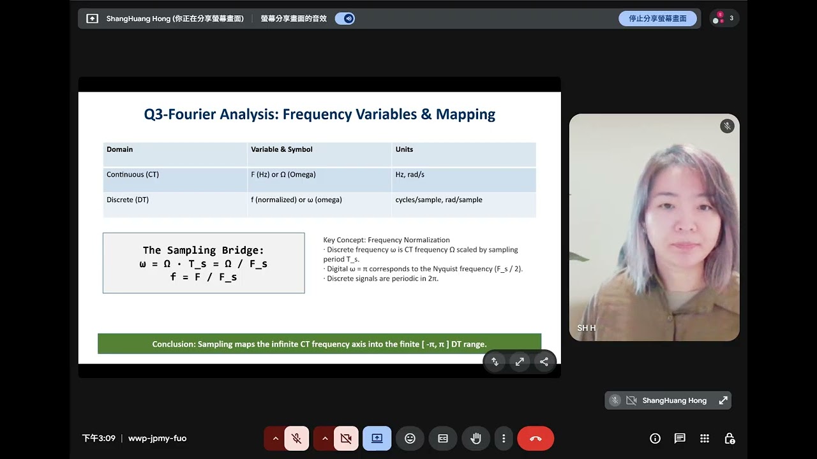
Task: Expand the ShangHuang Hong self-view tile
Action: (x=723, y=400)
